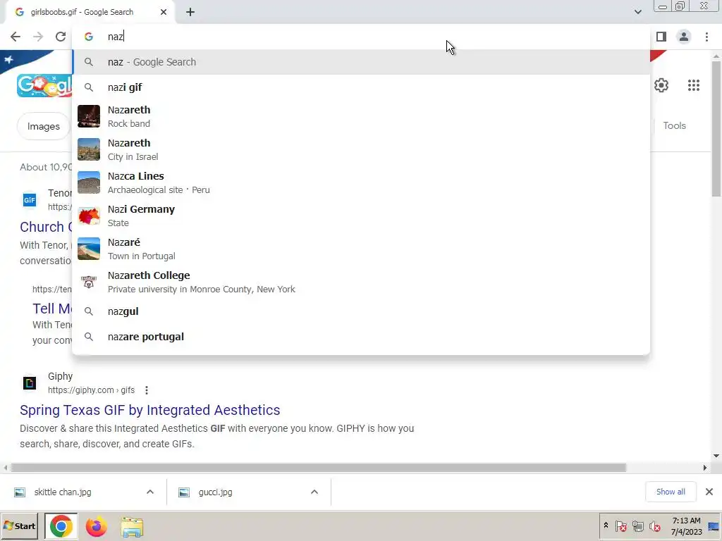Click the Nazaré beach thumbnail image
The width and height of the screenshot is (722, 541).
coord(89,249)
